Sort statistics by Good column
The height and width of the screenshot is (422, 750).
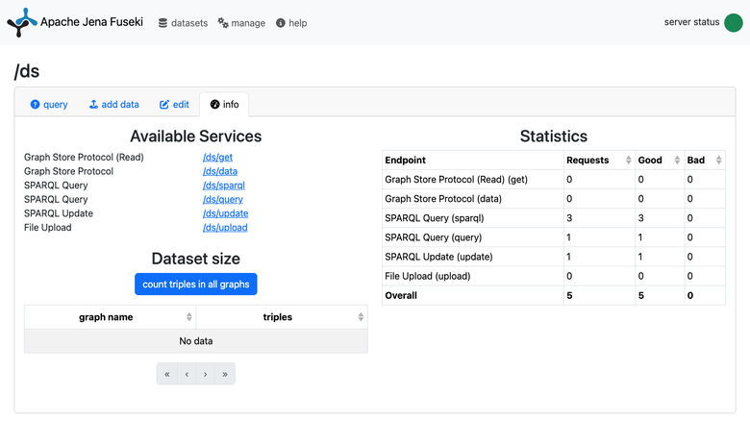[677, 161]
